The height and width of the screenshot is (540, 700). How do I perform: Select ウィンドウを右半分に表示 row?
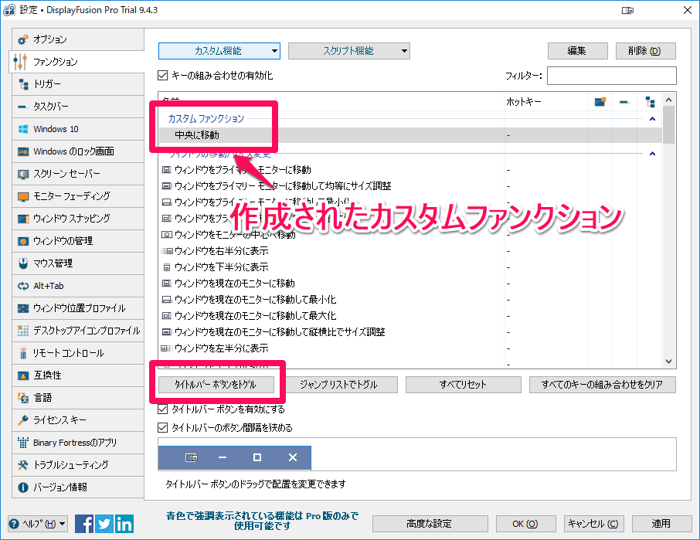point(411,251)
